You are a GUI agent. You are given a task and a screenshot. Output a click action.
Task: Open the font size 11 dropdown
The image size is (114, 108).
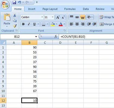[52, 17]
